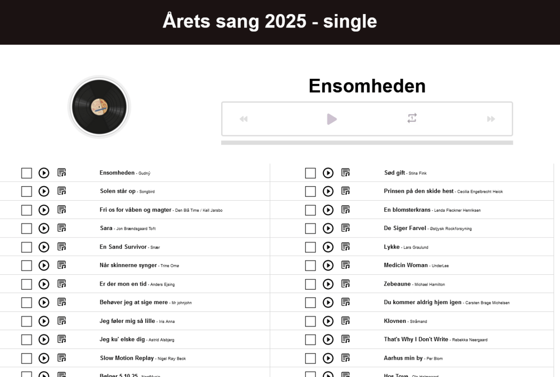Select the checkbox for Lykke
560x377 pixels.
click(310, 247)
